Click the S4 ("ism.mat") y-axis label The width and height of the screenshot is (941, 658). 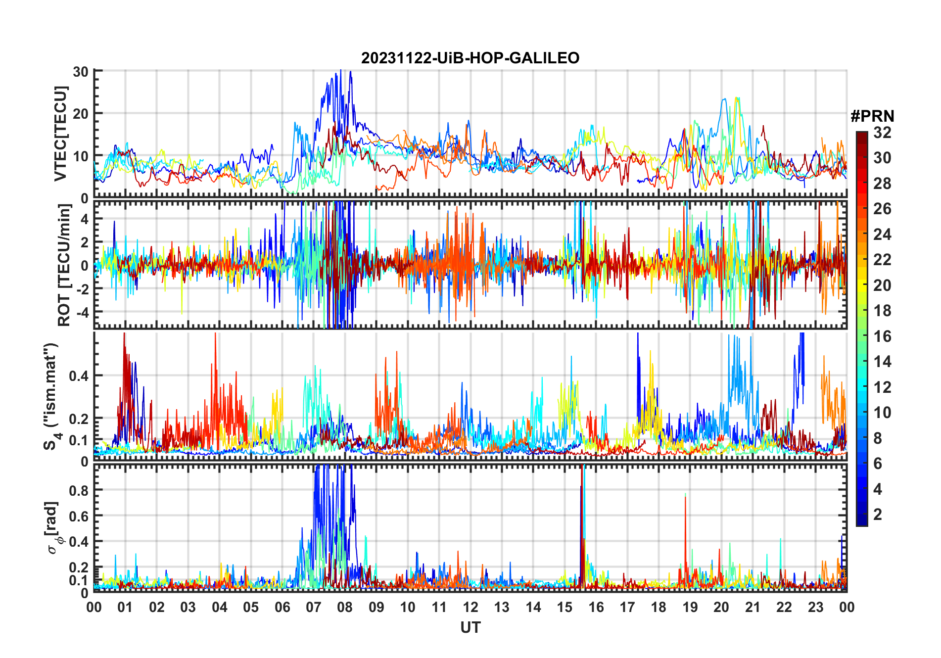pos(51,397)
